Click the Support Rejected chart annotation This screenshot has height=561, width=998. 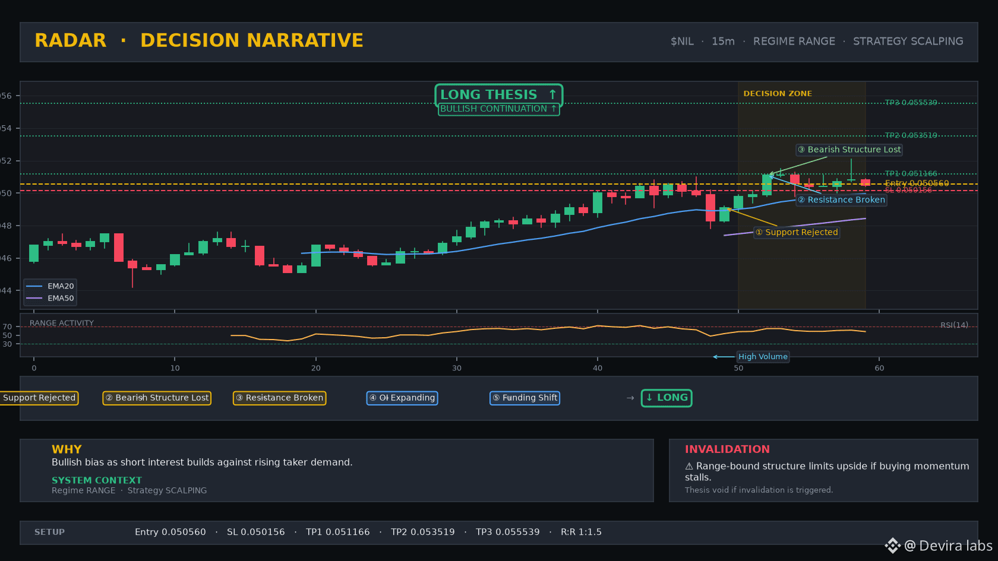coord(797,232)
